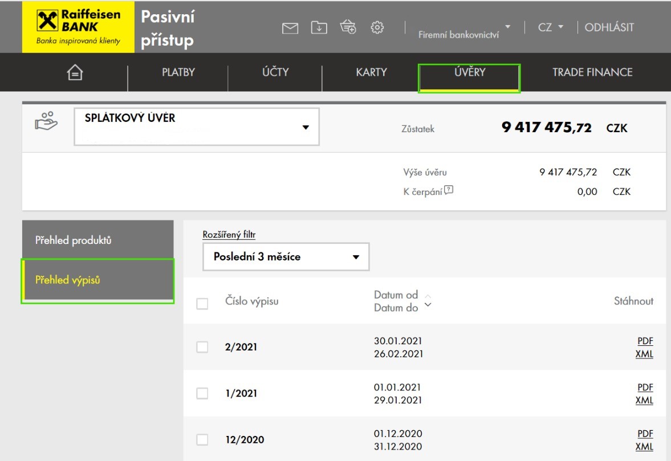
Task: Open the ÚVĚRY menu
Action: click(469, 72)
